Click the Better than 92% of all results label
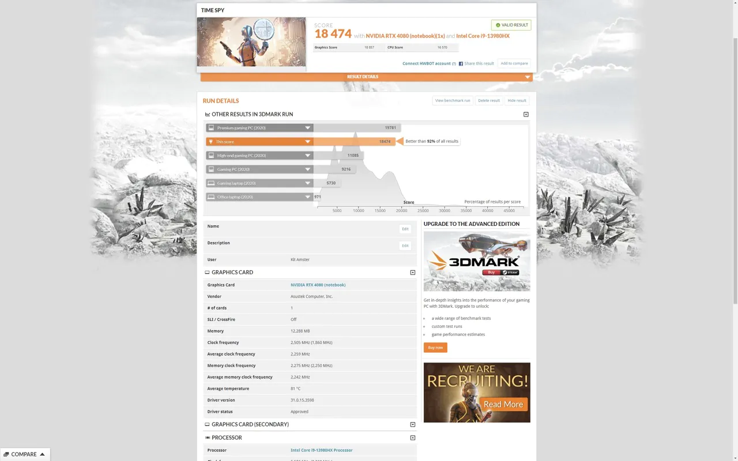 [x=432, y=141]
